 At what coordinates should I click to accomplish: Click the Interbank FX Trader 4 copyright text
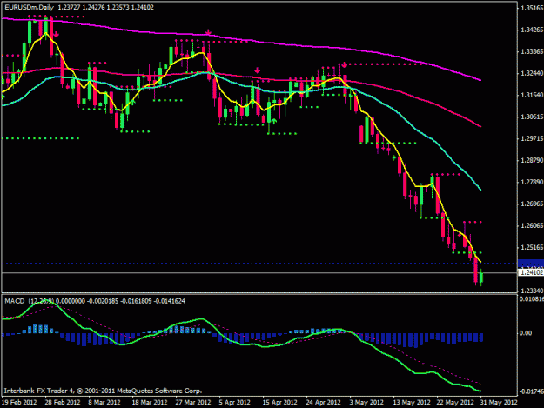(x=103, y=391)
